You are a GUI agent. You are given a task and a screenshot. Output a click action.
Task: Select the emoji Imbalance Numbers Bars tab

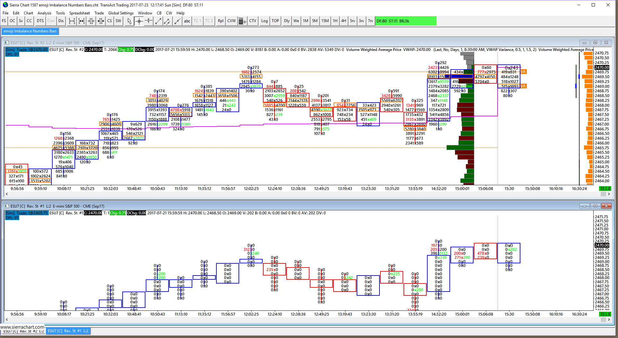30,31
